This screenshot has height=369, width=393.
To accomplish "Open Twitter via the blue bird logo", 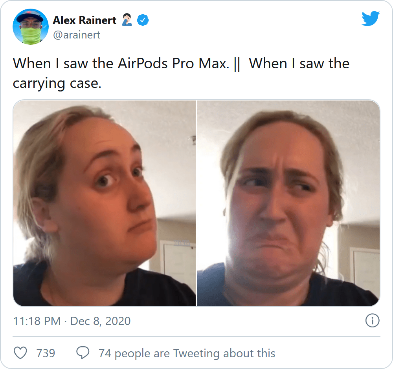I will 371,18.
